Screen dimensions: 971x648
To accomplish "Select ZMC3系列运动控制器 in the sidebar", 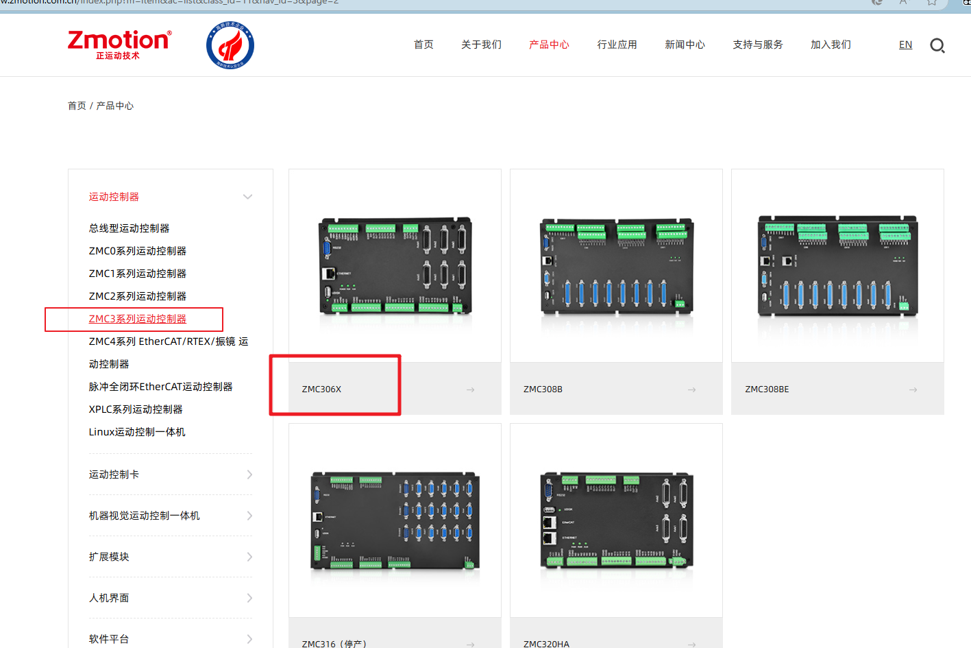I will 138,319.
